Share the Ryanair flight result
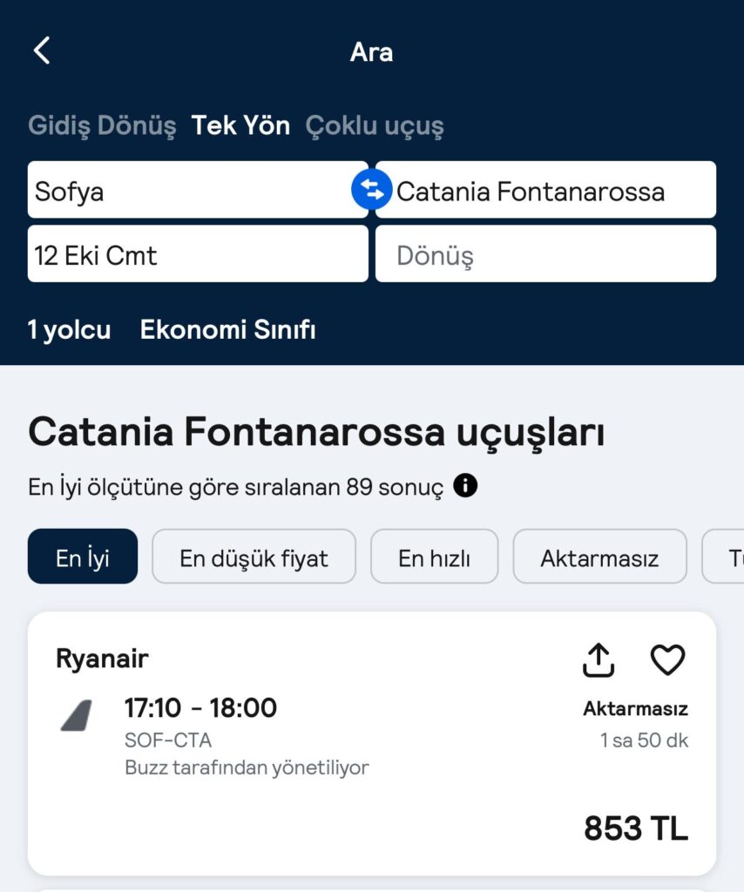 pyautogui.click(x=599, y=660)
